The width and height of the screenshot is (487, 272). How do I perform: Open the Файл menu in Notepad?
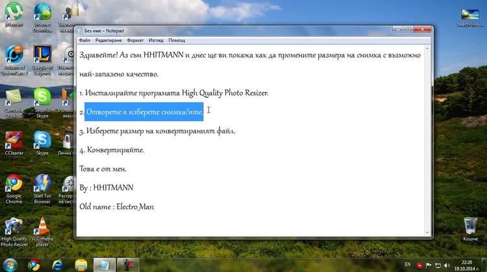pos(84,40)
